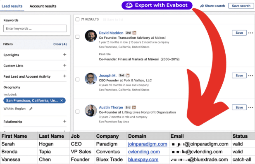Focus the Enter keywords input field

35,28
